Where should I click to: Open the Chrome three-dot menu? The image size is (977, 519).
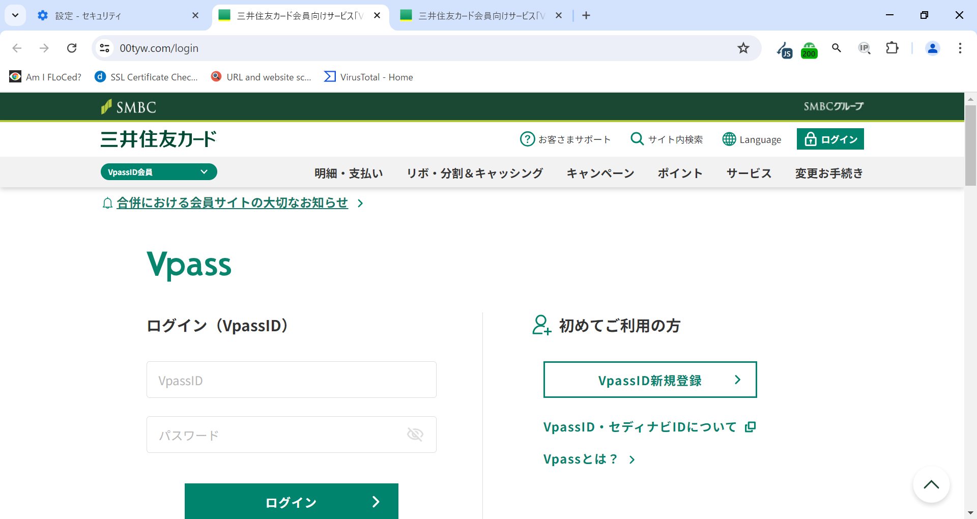(960, 48)
